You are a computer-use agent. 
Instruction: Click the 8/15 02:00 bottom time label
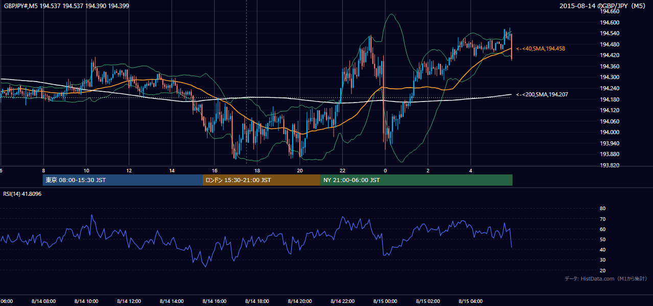(x=428, y=301)
